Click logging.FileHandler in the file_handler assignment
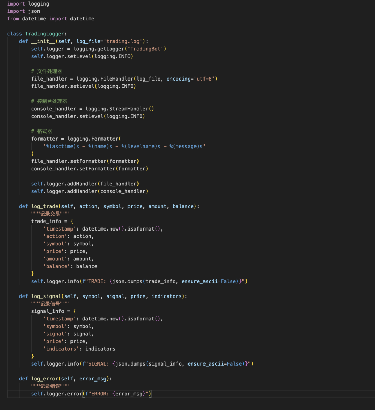The height and width of the screenshot is (410, 375). click(x=105, y=79)
